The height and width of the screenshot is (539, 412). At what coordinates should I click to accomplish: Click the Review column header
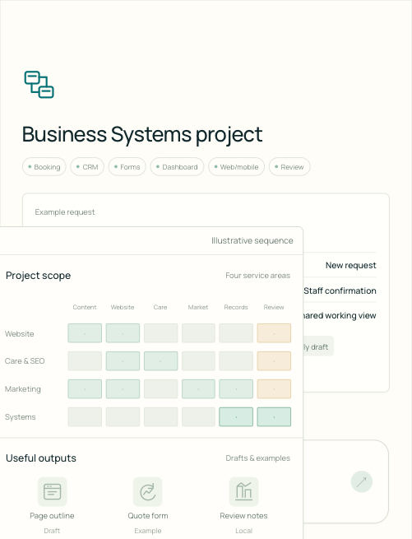274,307
